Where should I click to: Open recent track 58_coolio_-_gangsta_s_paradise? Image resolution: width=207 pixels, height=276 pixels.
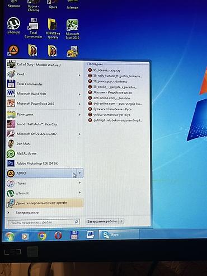(x=112, y=87)
